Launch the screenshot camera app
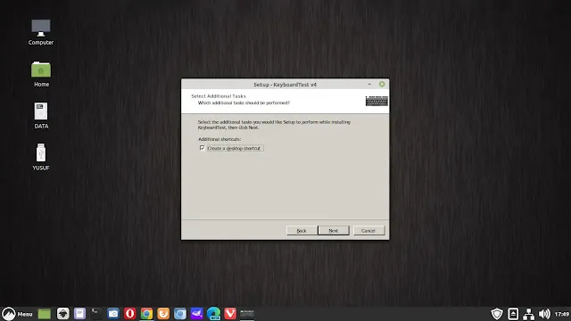Screen dimensions: 571x321 tap(113, 314)
